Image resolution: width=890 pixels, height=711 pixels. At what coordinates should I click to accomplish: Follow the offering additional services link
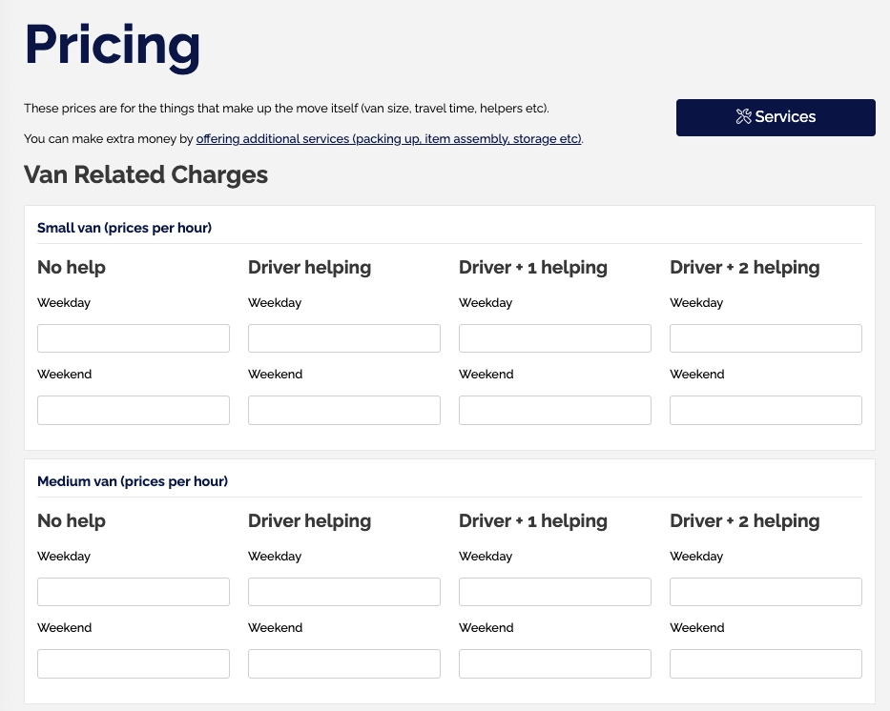389,139
